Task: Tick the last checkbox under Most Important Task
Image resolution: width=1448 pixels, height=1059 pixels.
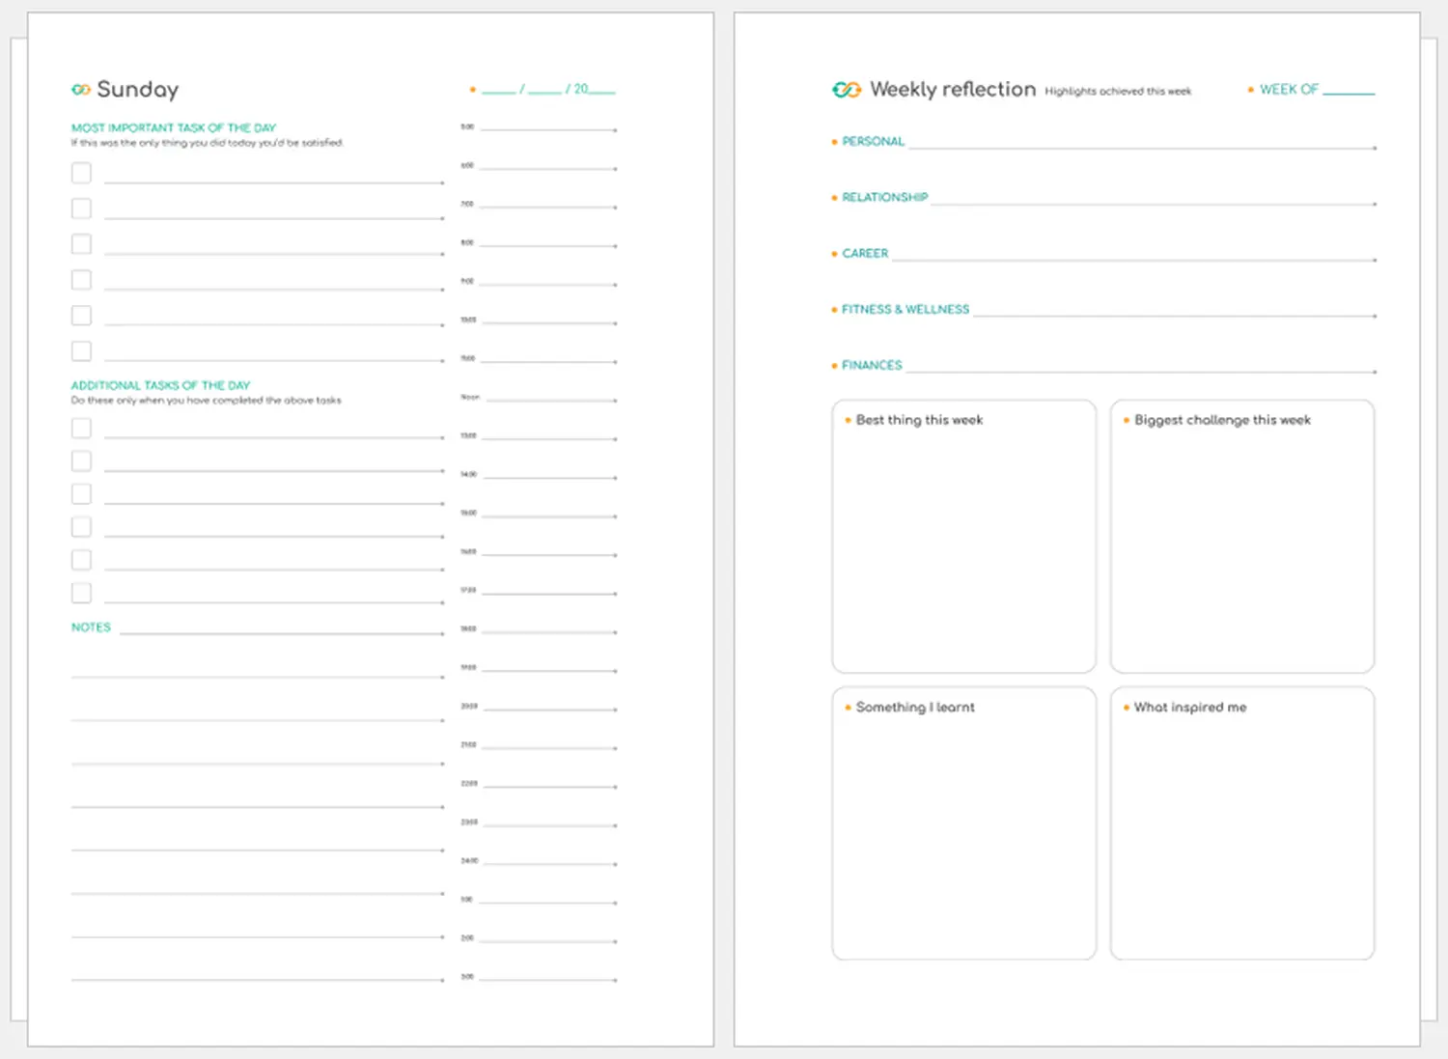Action: point(81,351)
